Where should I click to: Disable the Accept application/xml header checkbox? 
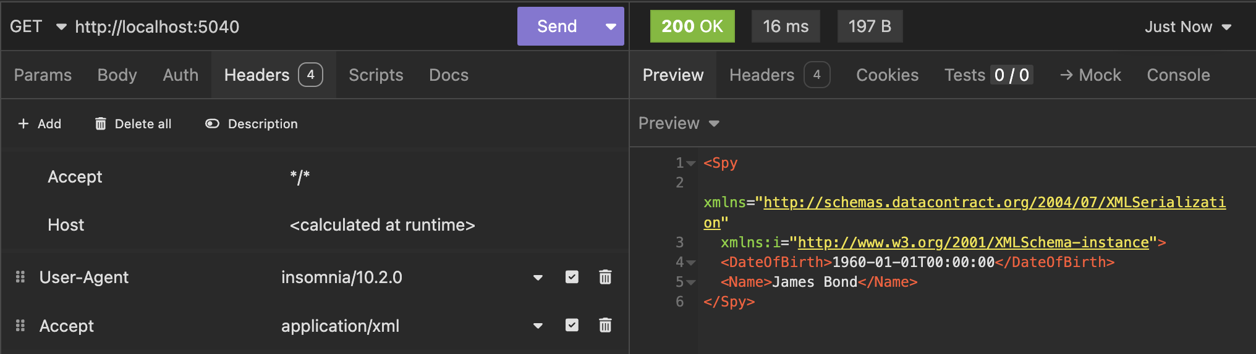click(572, 326)
